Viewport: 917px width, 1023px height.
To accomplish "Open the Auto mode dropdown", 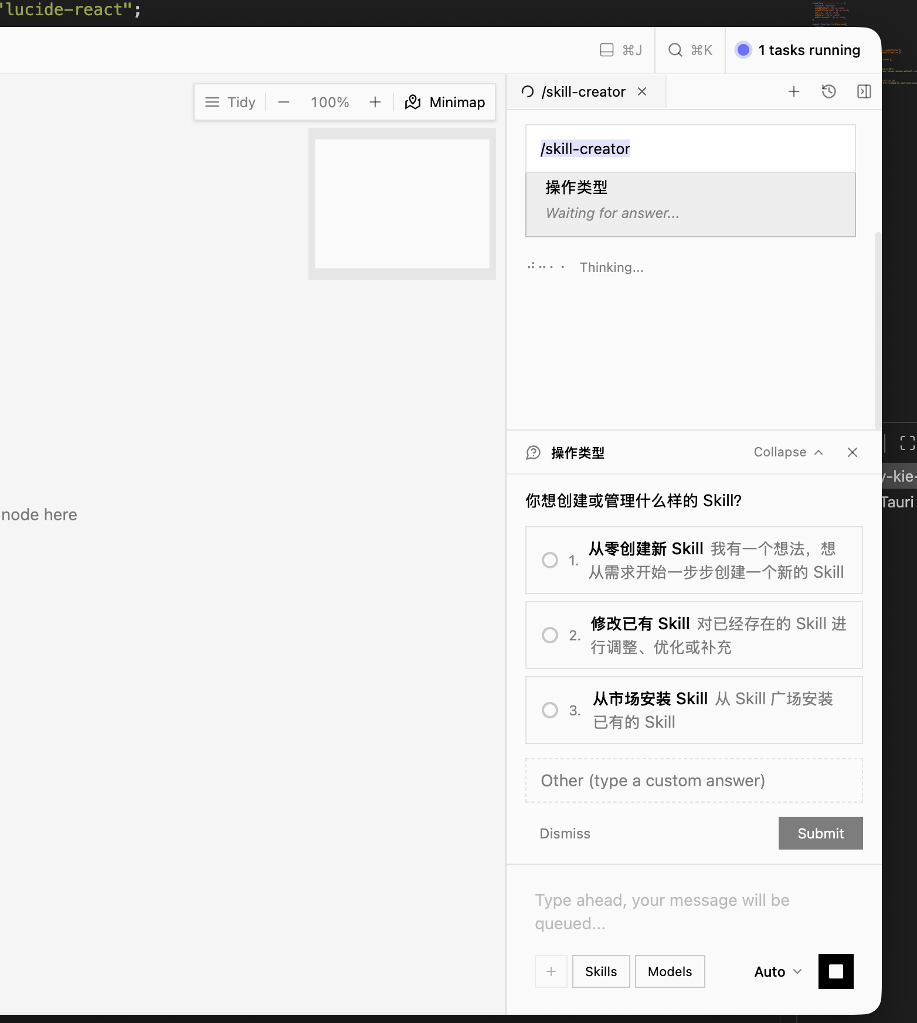I will click(777, 971).
